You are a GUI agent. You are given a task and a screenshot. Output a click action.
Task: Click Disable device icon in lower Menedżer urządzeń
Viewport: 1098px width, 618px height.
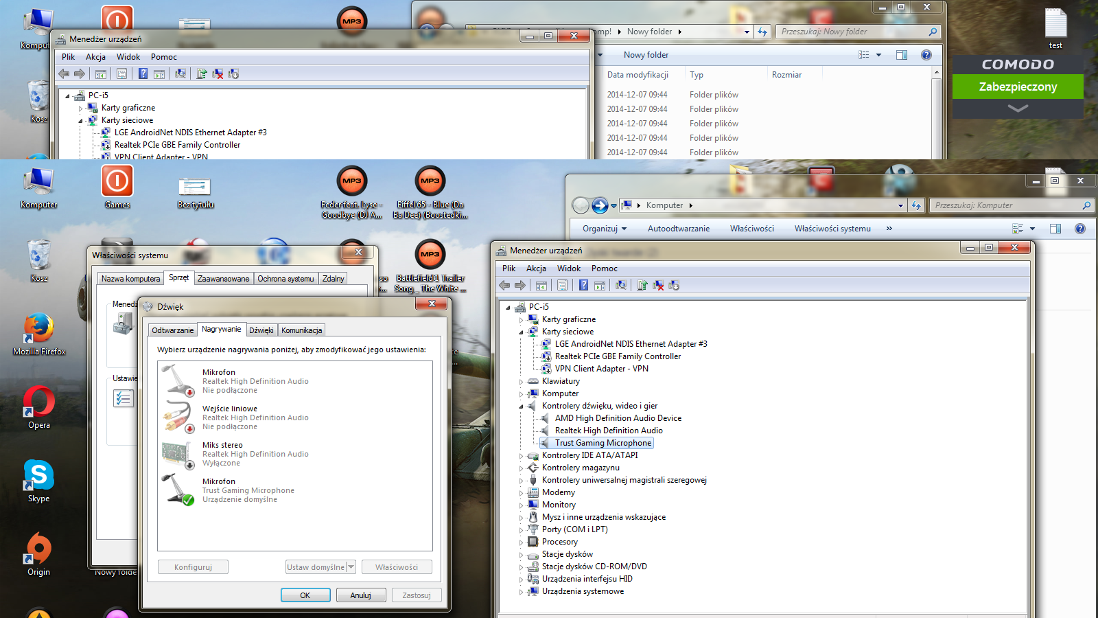tap(674, 286)
